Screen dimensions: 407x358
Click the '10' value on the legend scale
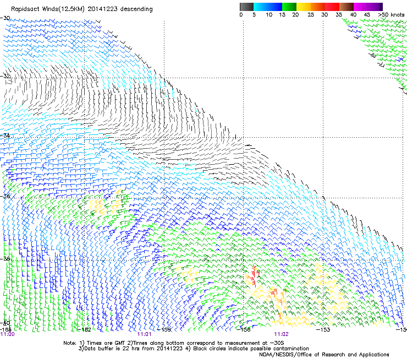point(269,15)
